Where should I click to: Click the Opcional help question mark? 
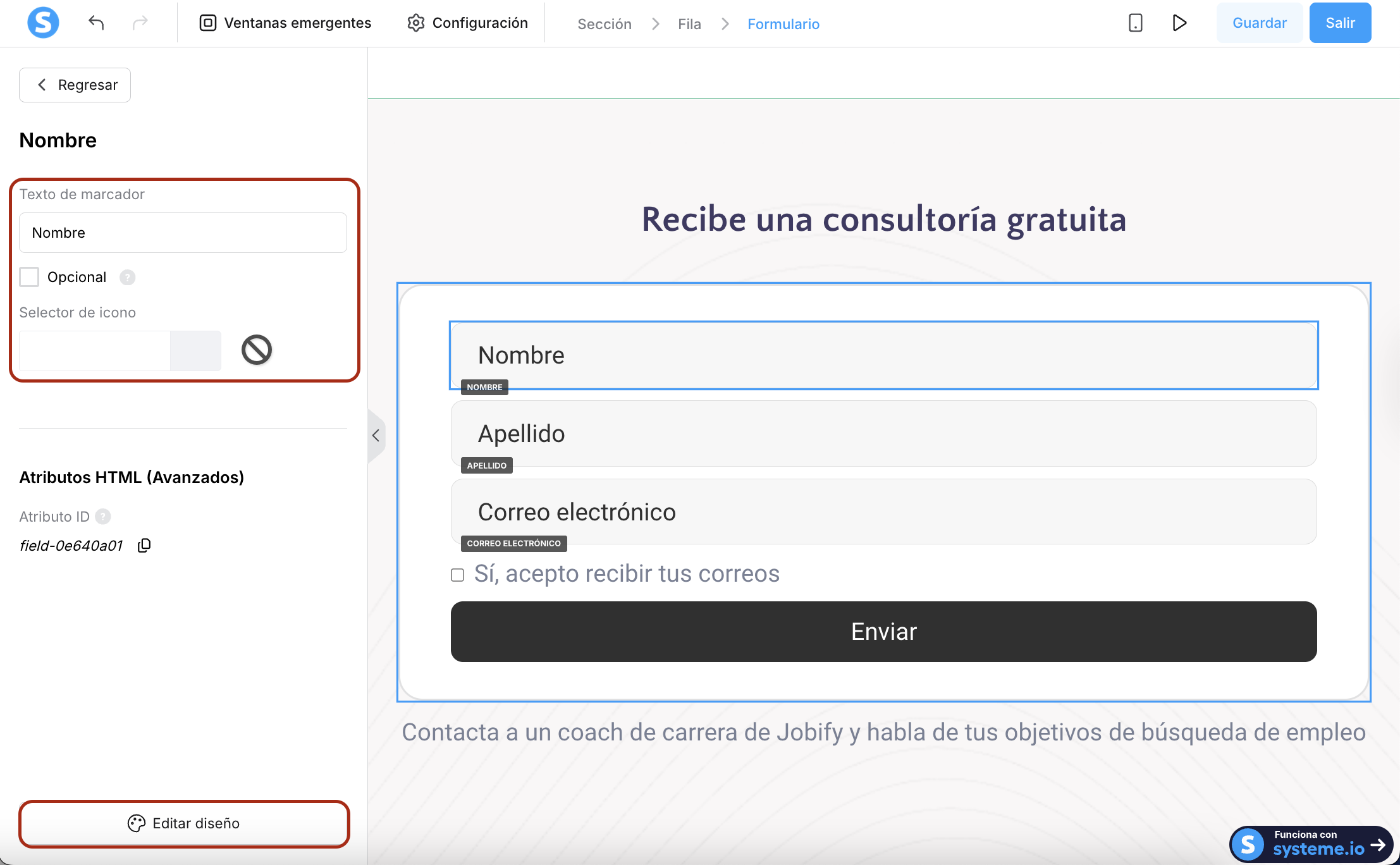pos(128,278)
